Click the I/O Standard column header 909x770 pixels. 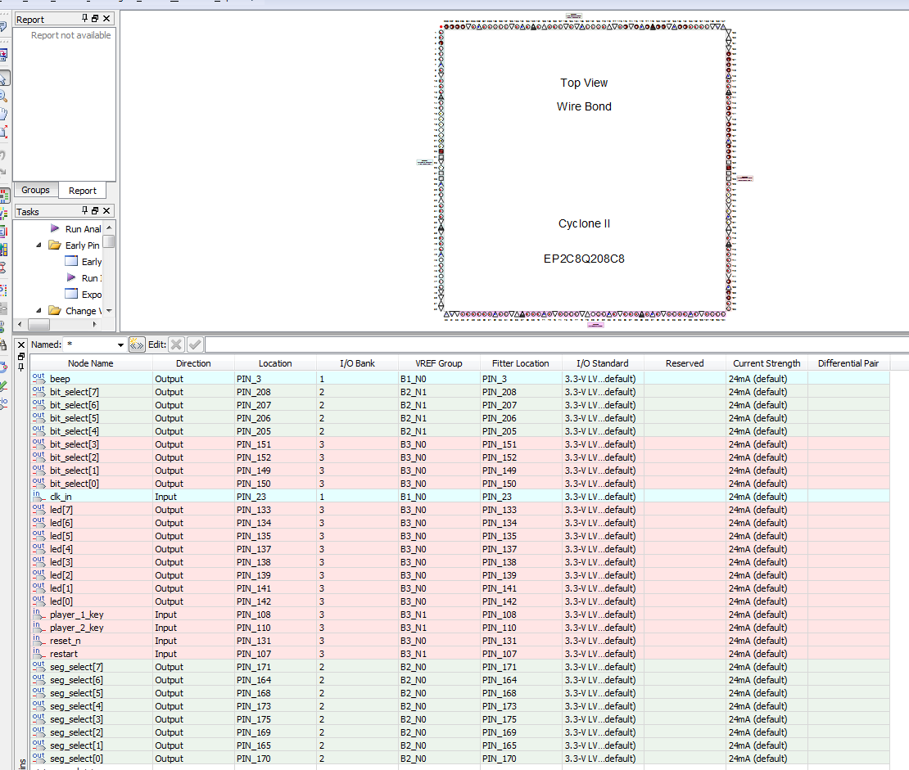tap(602, 363)
